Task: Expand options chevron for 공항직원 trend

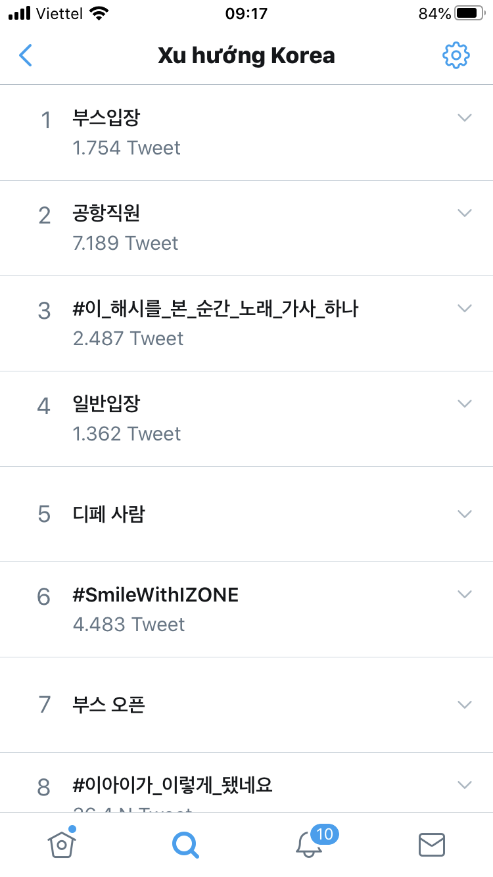Action: pyautogui.click(x=465, y=213)
